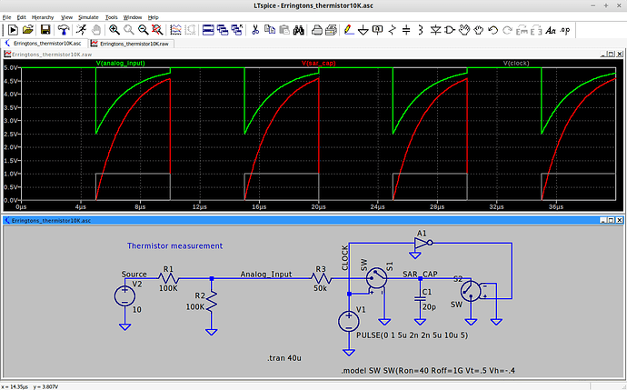This screenshot has width=627, height=390.
Task: Click the Undo arrow icon
Action: pyautogui.click(x=494, y=30)
